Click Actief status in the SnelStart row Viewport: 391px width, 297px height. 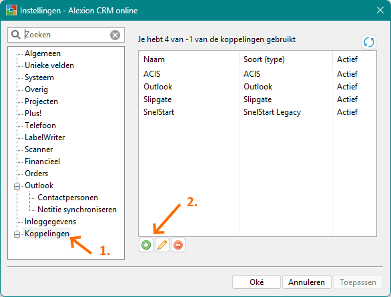347,112
